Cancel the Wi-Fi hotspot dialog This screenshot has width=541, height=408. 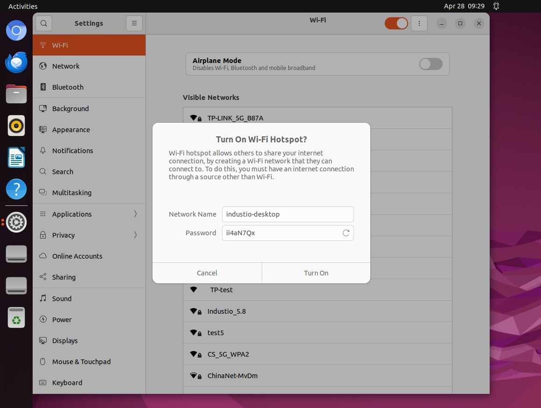pos(207,273)
